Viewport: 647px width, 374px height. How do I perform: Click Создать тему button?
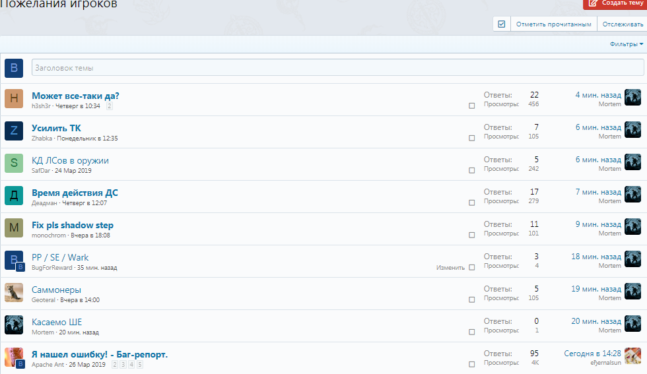click(x=615, y=3)
